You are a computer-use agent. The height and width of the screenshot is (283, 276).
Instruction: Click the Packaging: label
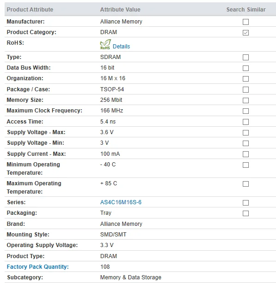click(x=22, y=213)
